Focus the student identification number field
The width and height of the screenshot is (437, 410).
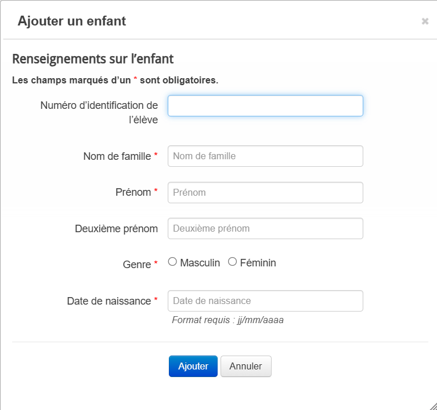265,106
